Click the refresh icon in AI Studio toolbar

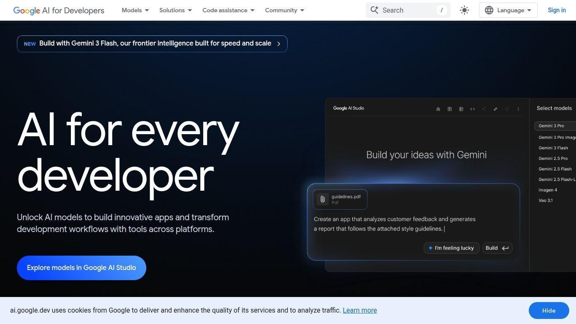pyautogui.click(x=507, y=109)
